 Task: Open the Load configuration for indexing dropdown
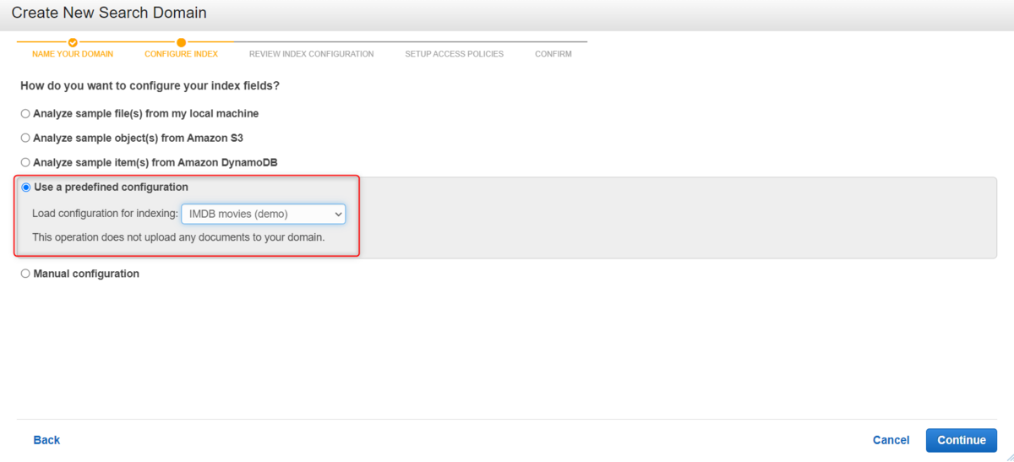coord(264,215)
